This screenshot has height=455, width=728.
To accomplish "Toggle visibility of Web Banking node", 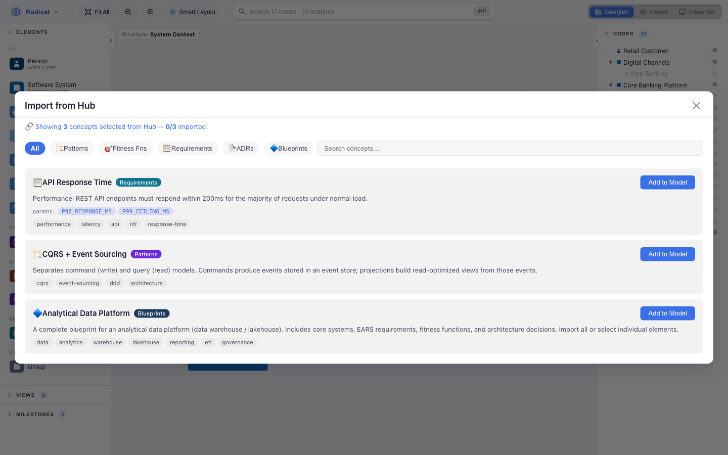I will (x=714, y=73).
